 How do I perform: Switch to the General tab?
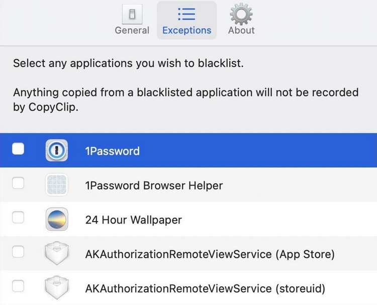click(132, 30)
